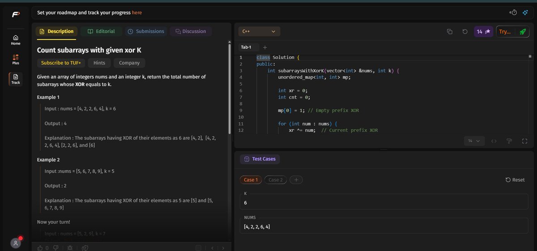This screenshot has width=537, height=251.
Task: Copy the code with the copy icon
Action: coord(450,32)
